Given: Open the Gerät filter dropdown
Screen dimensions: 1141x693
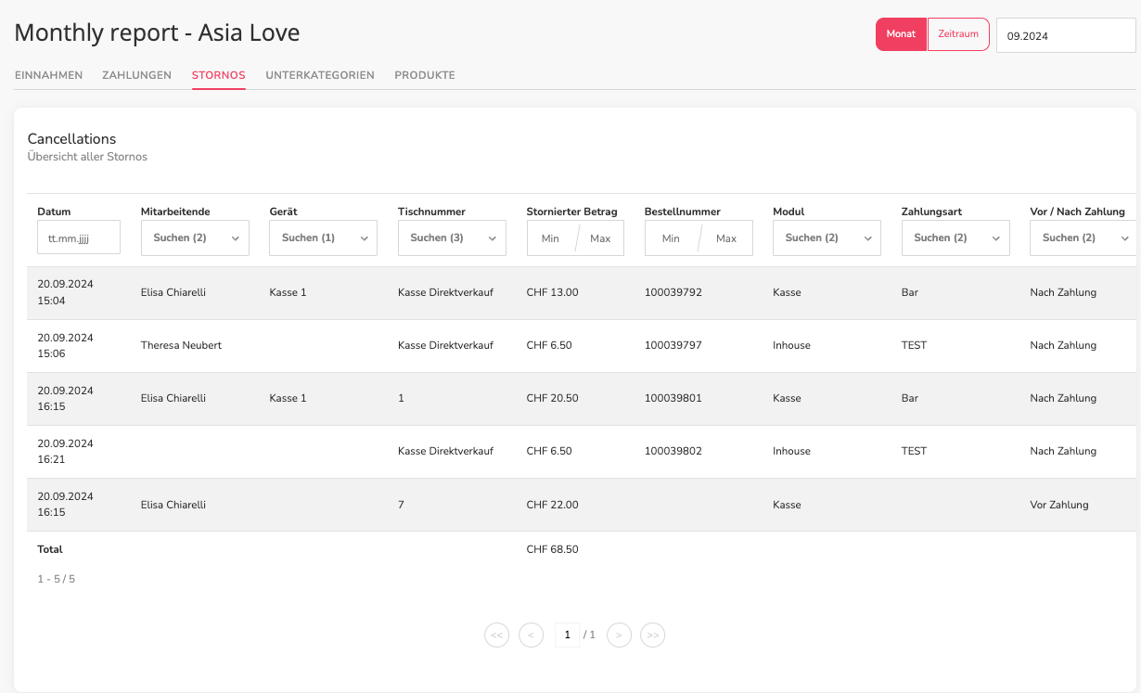Looking at the screenshot, I should pyautogui.click(x=323, y=237).
